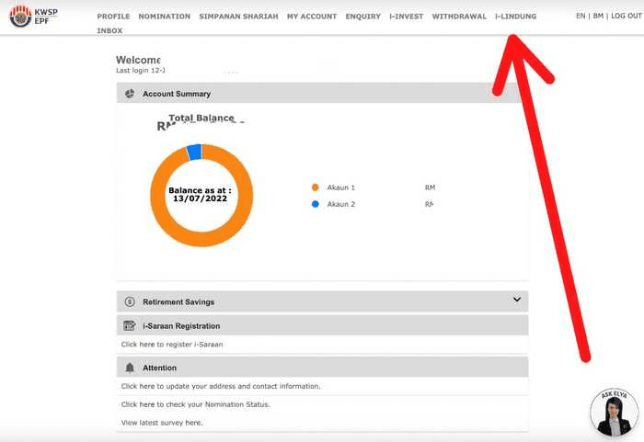Open the Simpanan Shariah menu

coord(238,17)
